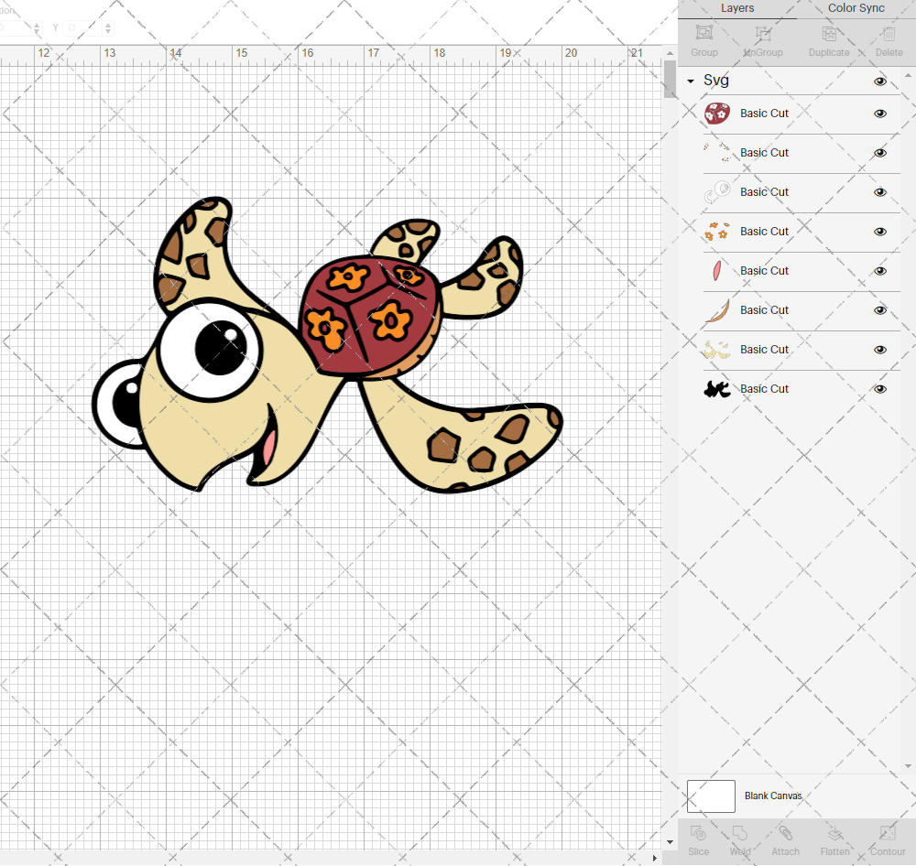Hide the brown spots Basic Cut layer

click(879, 153)
